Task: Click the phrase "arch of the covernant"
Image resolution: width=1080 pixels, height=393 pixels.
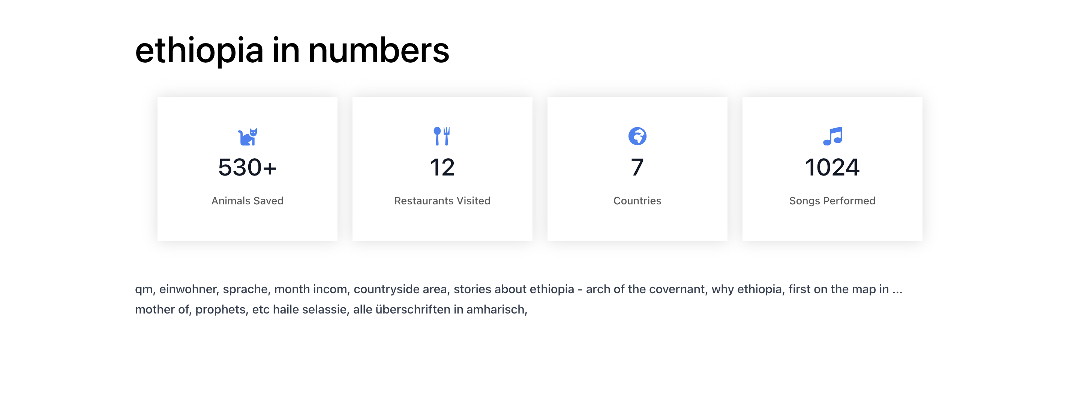Action: [x=645, y=289]
